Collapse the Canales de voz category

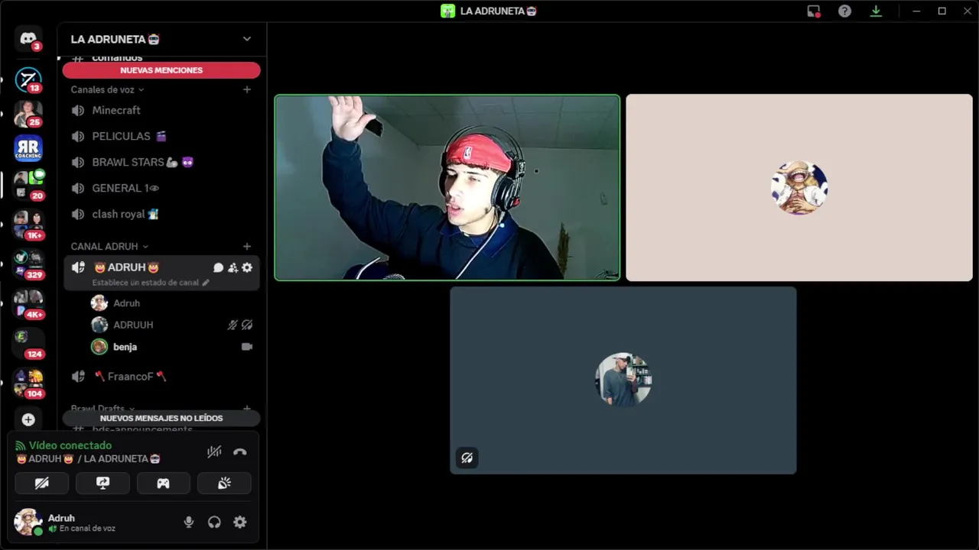pyautogui.click(x=107, y=89)
